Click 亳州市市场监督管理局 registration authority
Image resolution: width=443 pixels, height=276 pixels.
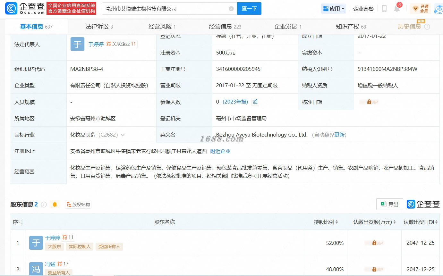click(241, 119)
